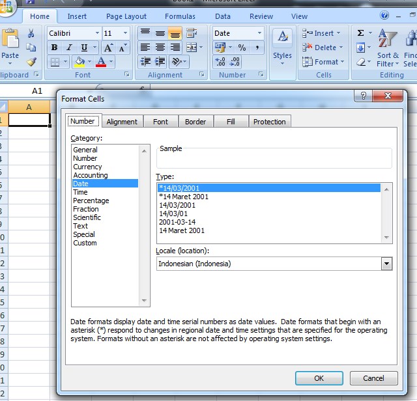This screenshot has height=401, width=417.
Task: Select the 2001-03-14 date type
Action: pos(177,222)
